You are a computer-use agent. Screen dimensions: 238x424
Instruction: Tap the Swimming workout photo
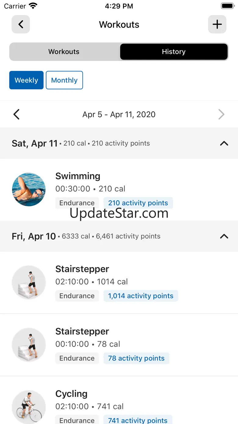click(29, 190)
